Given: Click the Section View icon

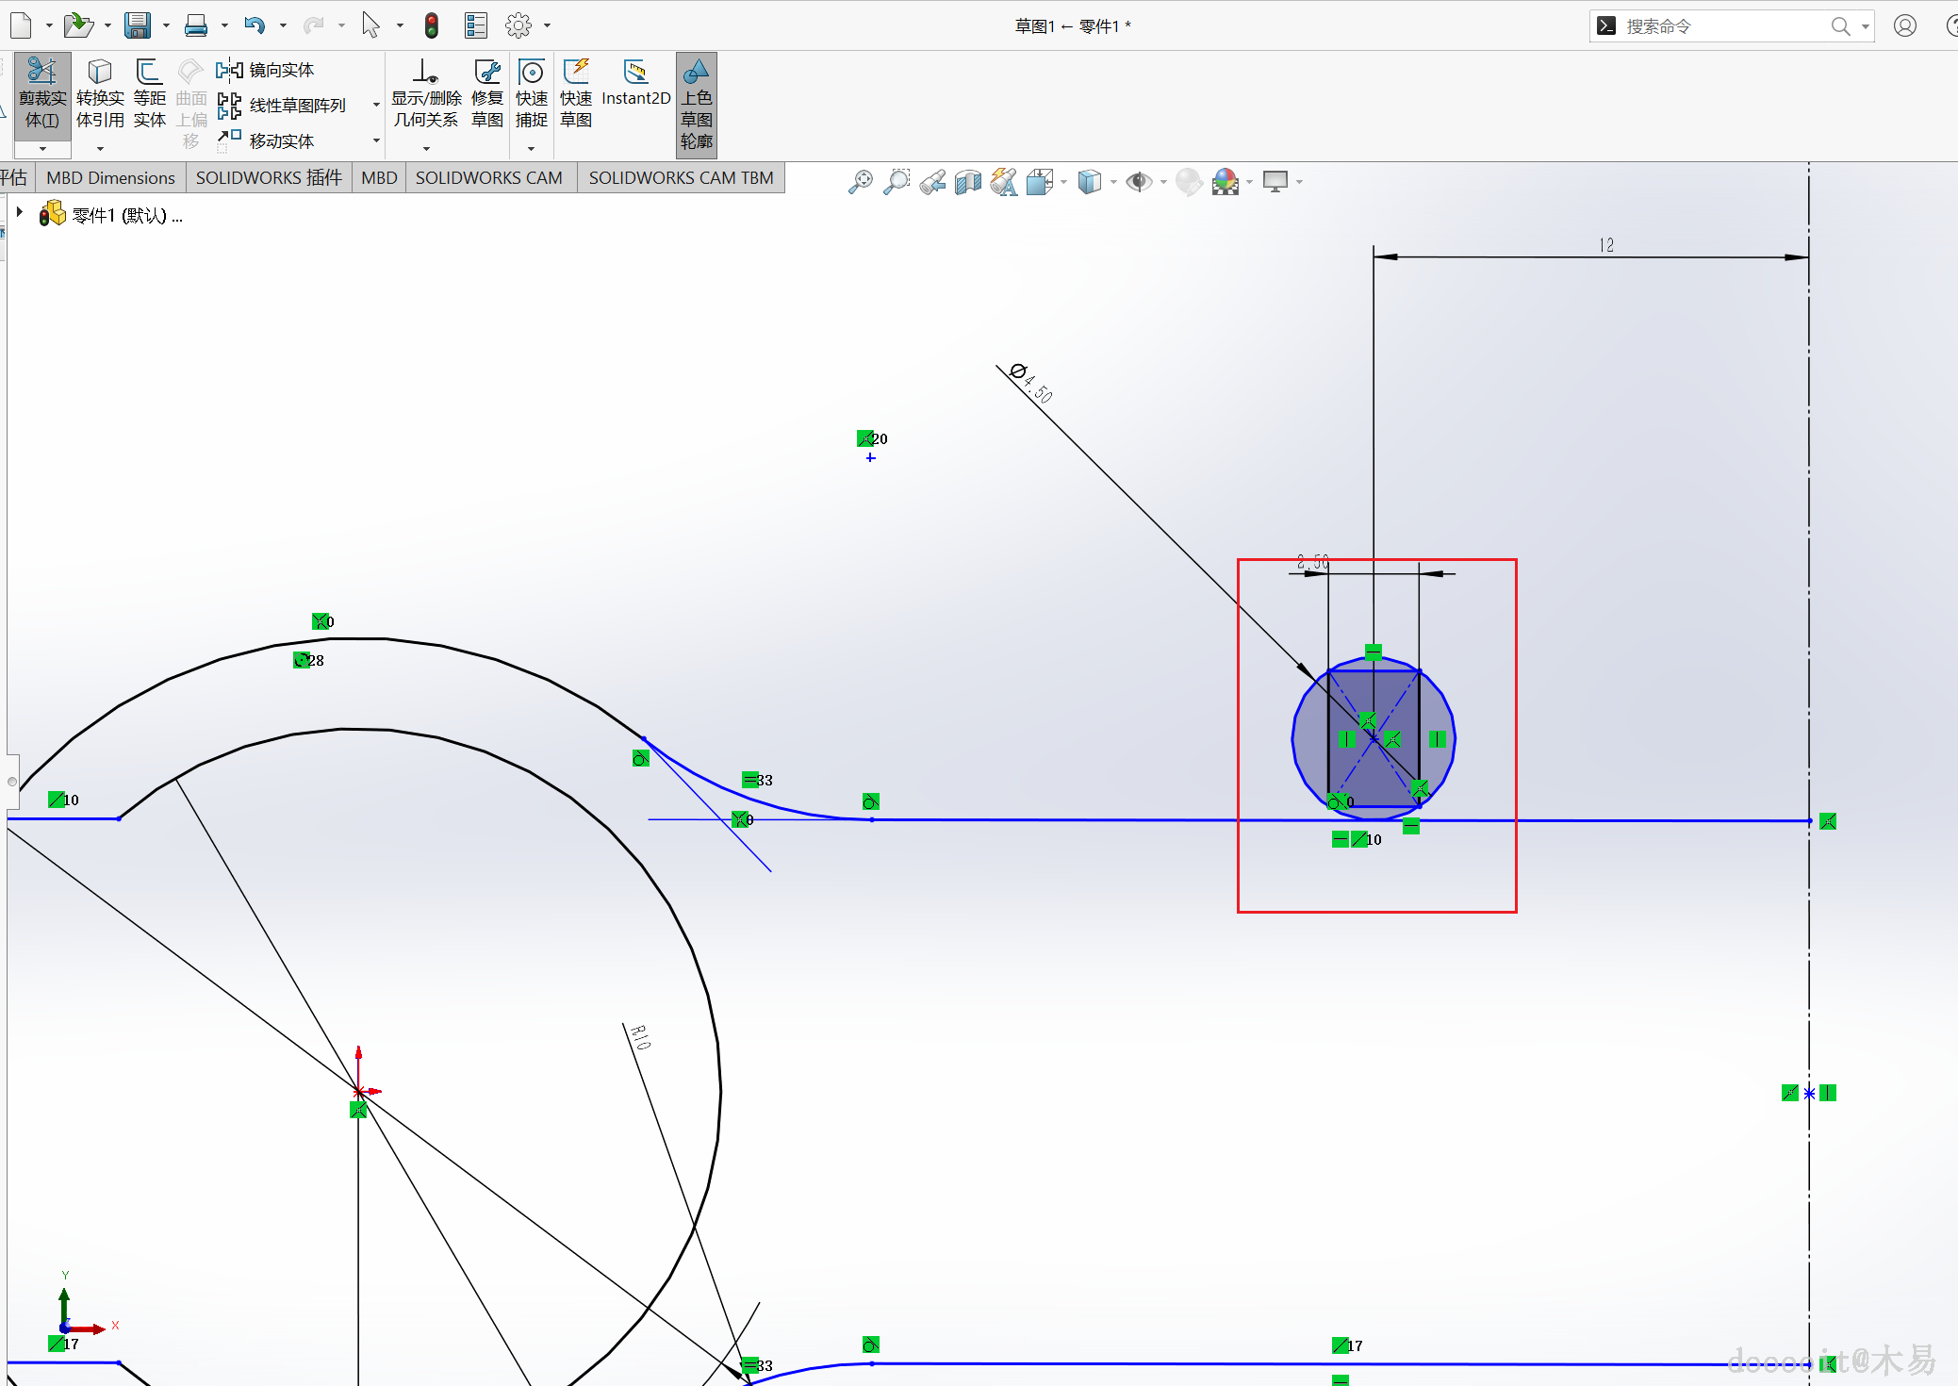Looking at the screenshot, I should pos(967,182).
